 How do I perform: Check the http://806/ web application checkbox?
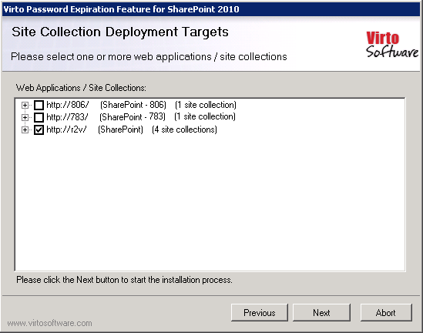pos(39,105)
